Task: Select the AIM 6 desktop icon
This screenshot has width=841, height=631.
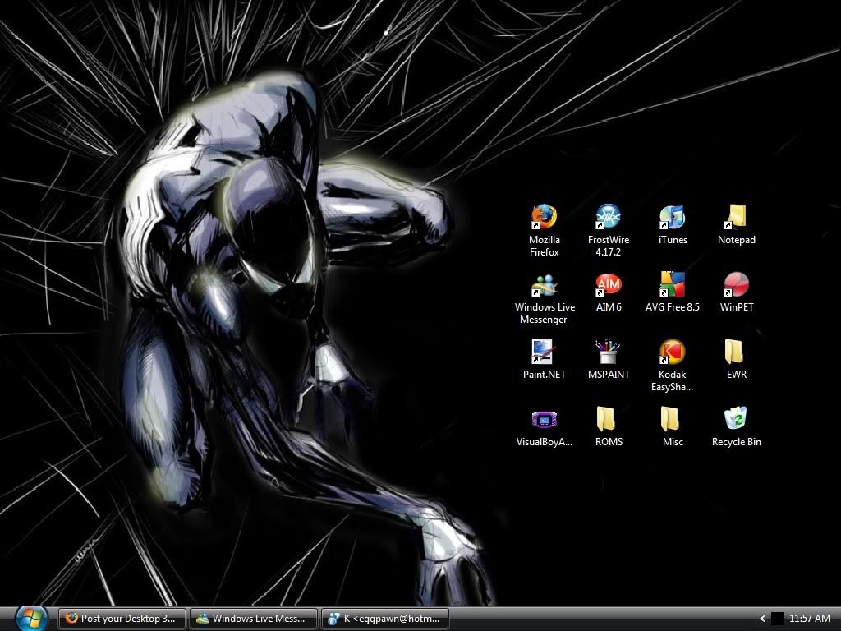Action: 609,285
